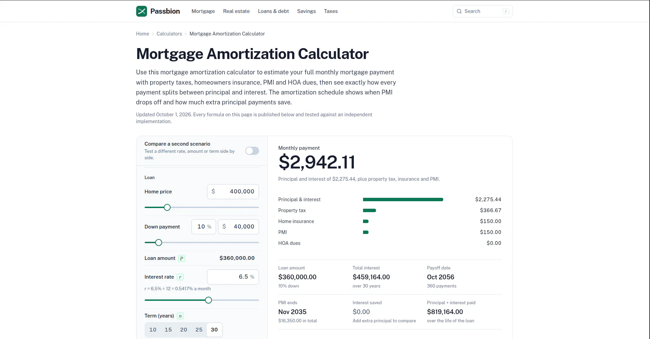Image resolution: width=650 pixels, height=339 pixels.
Task: Open the Loans & debt nav menu
Action: click(x=273, y=11)
